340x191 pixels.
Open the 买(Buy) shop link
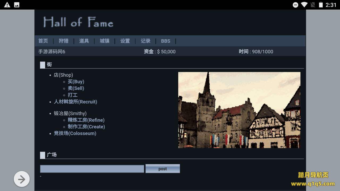coord(76,82)
